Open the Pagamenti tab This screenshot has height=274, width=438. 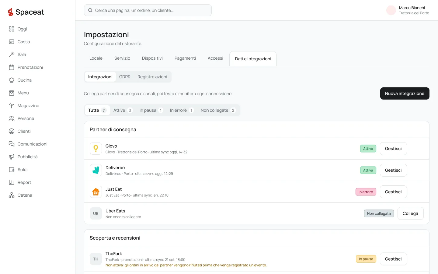pos(185,58)
